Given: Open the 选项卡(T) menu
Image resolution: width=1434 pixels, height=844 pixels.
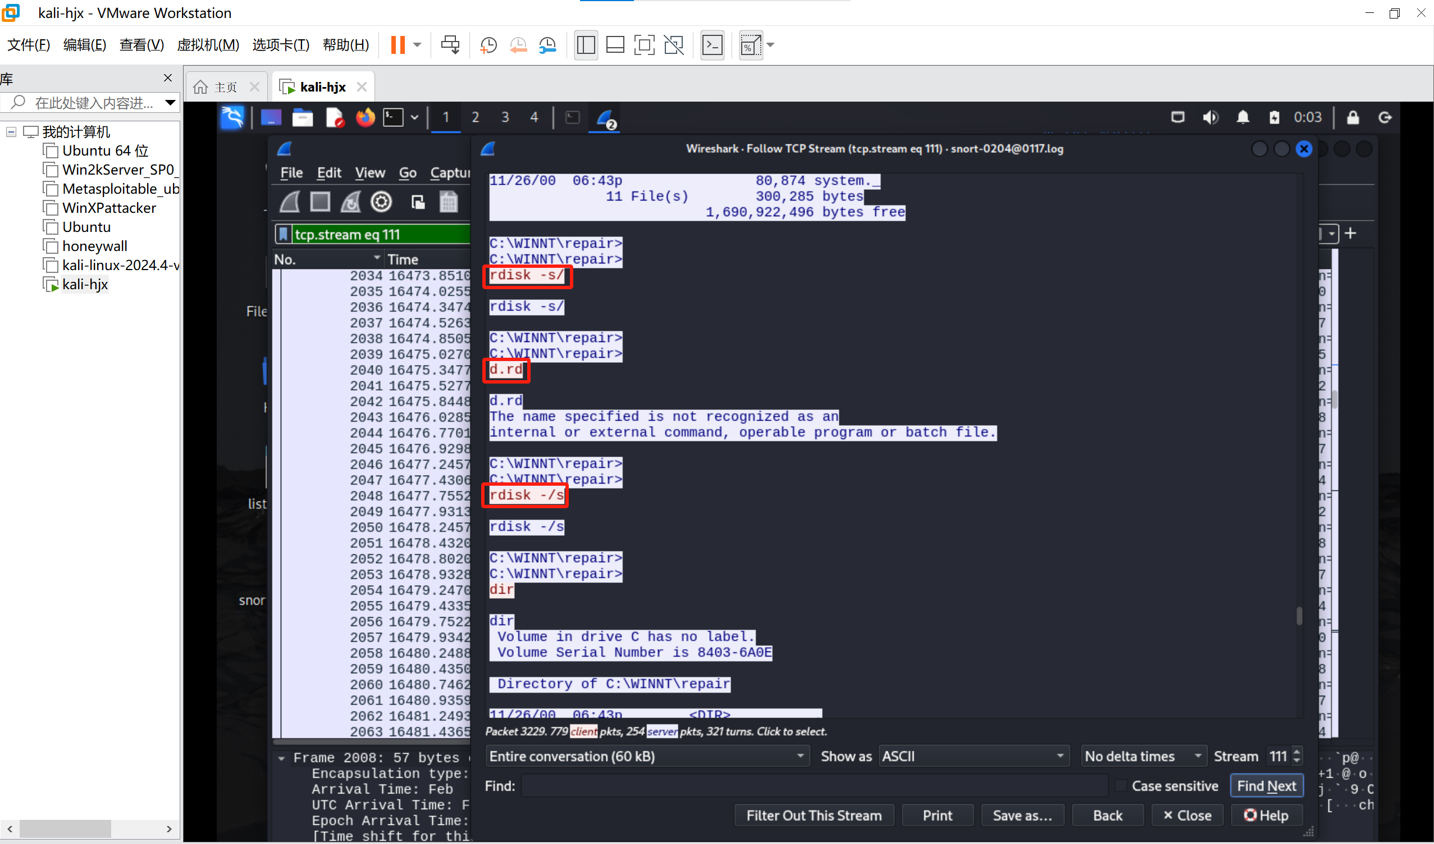Looking at the screenshot, I should 281,45.
